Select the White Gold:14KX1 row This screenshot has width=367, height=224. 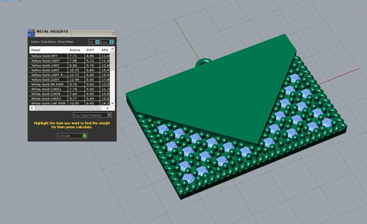(x=70, y=99)
